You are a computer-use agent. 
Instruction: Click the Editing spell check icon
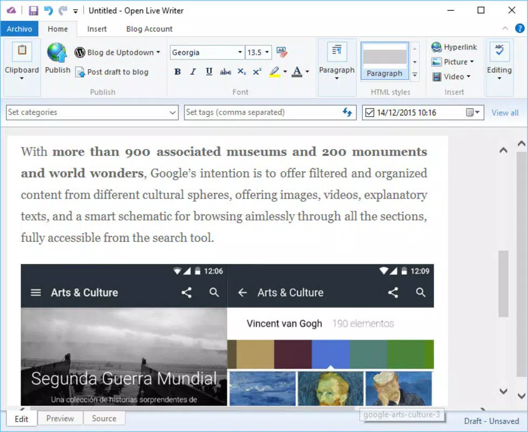pyautogui.click(x=499, y=51)
